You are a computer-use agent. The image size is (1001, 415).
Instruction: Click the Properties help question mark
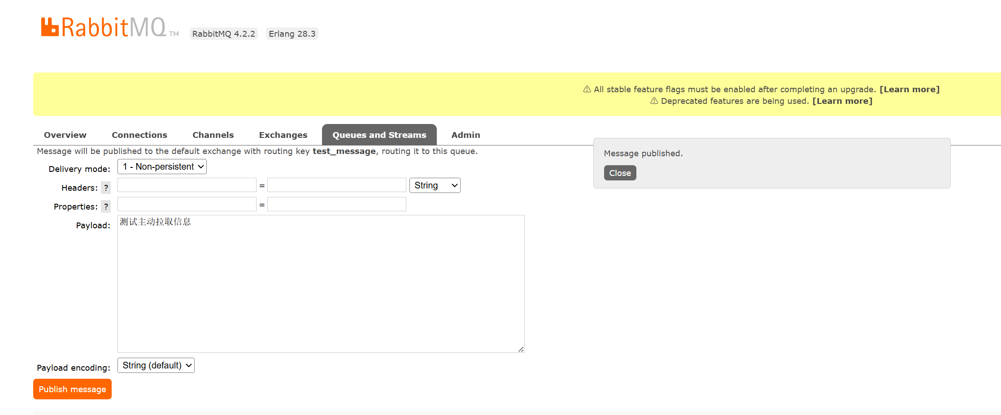[x=106, y=206]
